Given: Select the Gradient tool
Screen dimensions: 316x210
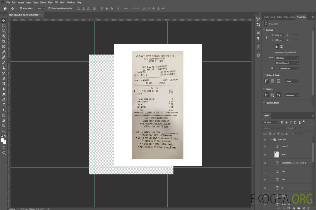Looking at the screenshot, I should coord(4,84).
